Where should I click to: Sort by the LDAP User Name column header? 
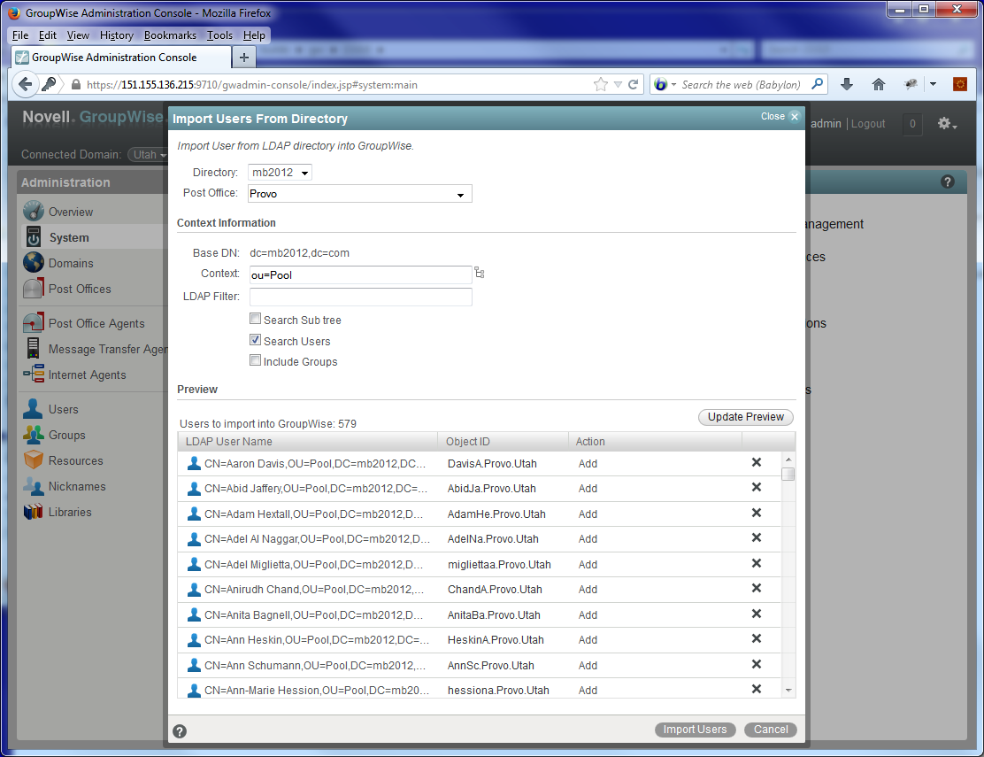(x=308, y=441)
